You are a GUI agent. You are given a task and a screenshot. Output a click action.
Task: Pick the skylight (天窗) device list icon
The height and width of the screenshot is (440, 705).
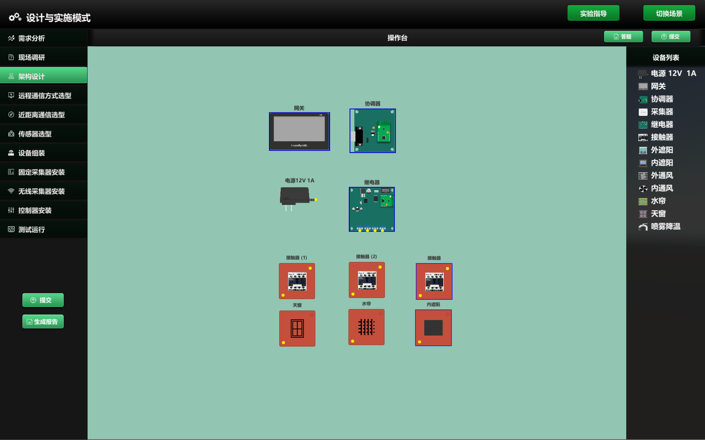click(643, 214)
